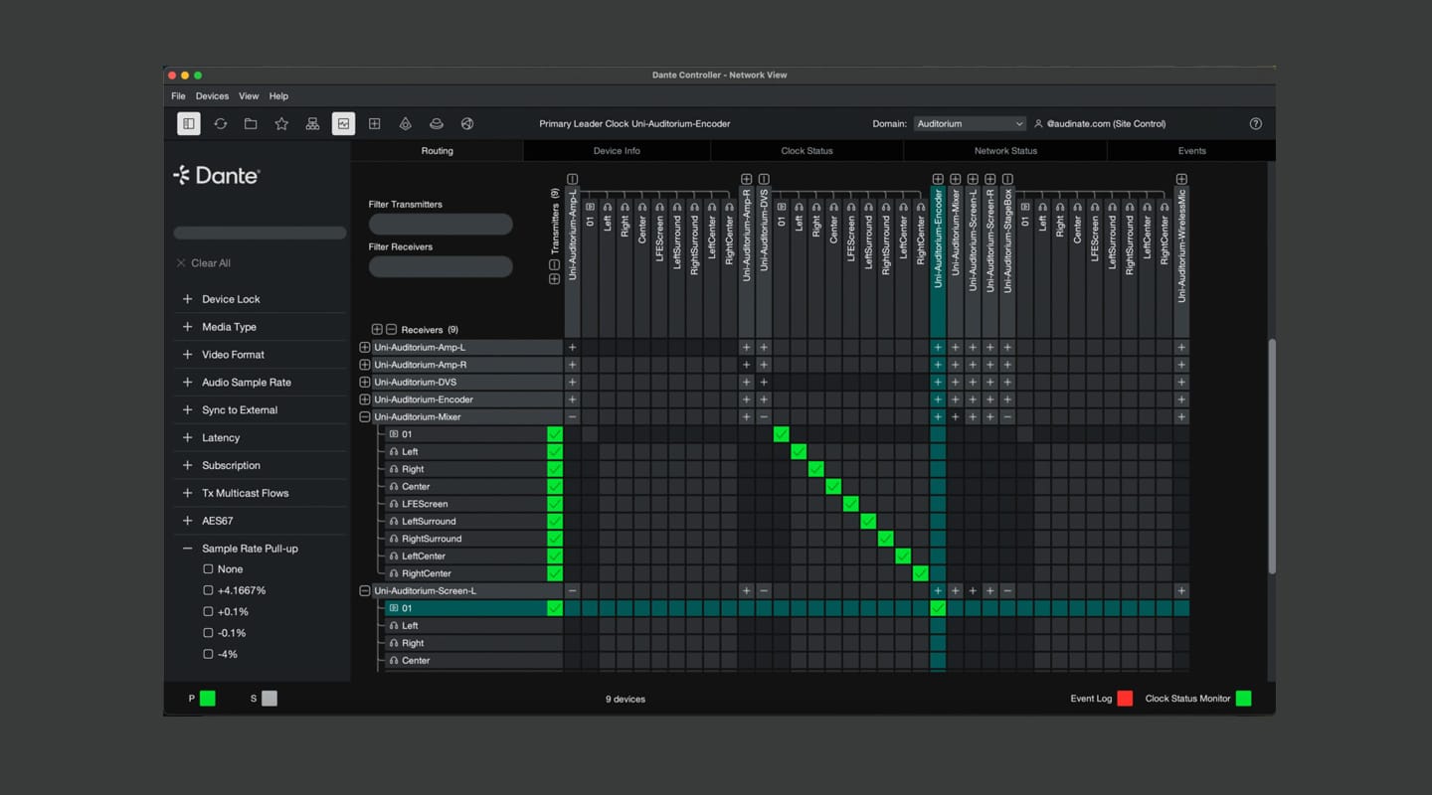The width and height of the screenshot is (1432, 795).
Task: Expand the Uni-Auditorium-Amp-L receiver row
Action: 364,348
